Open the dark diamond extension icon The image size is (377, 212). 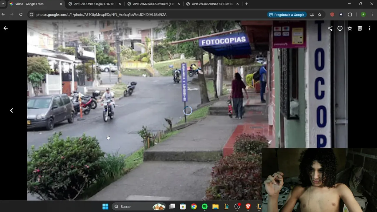point(341,14)
